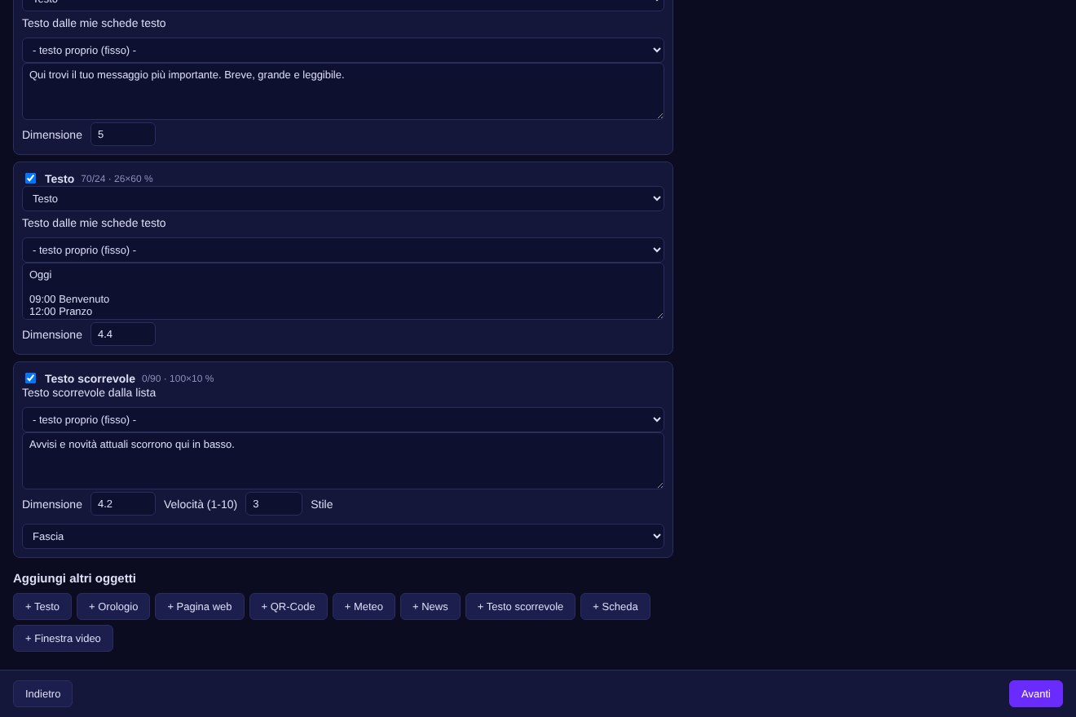
Task: Open the Fascia style dropdown
Action: [x=343, y=536]
